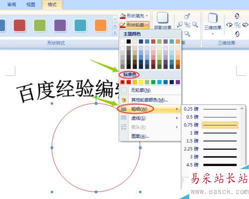Toggle 3D effect on/off center icon
249x199 pixels.
coord(238,25)
